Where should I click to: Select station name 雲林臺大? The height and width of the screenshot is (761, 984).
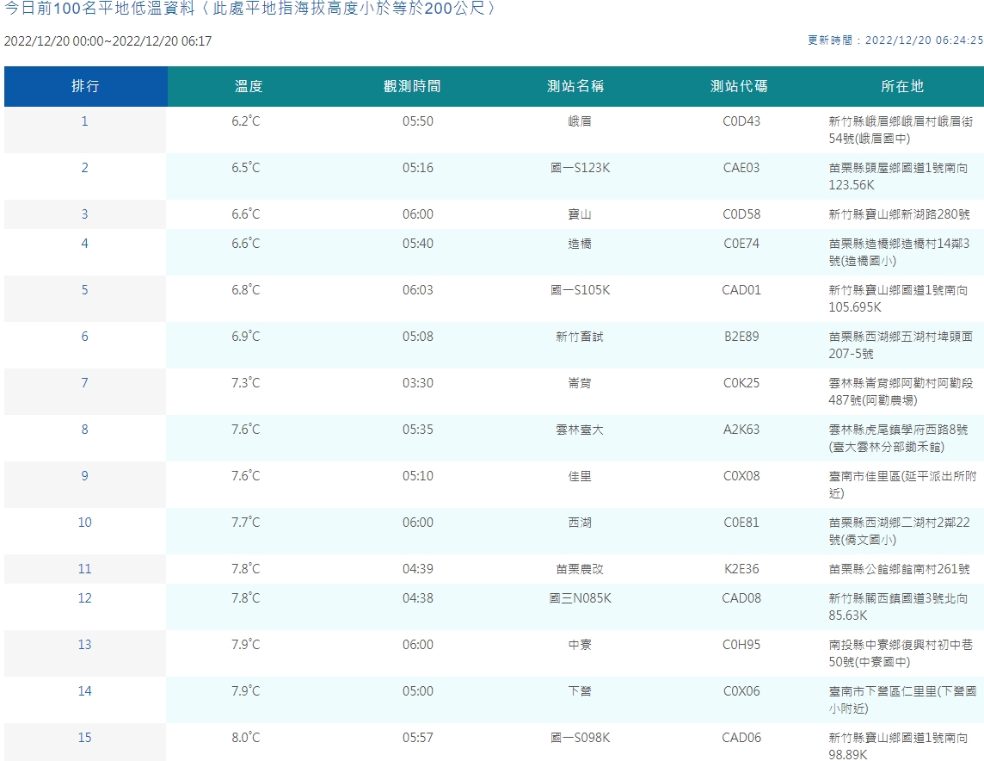click(x=579, y=430)
